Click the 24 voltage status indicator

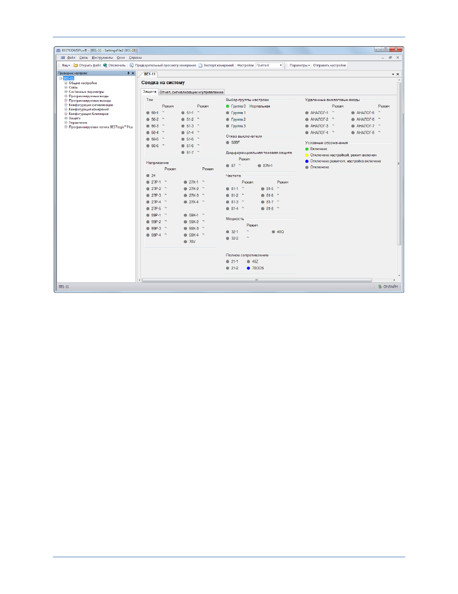coord(148,176)
